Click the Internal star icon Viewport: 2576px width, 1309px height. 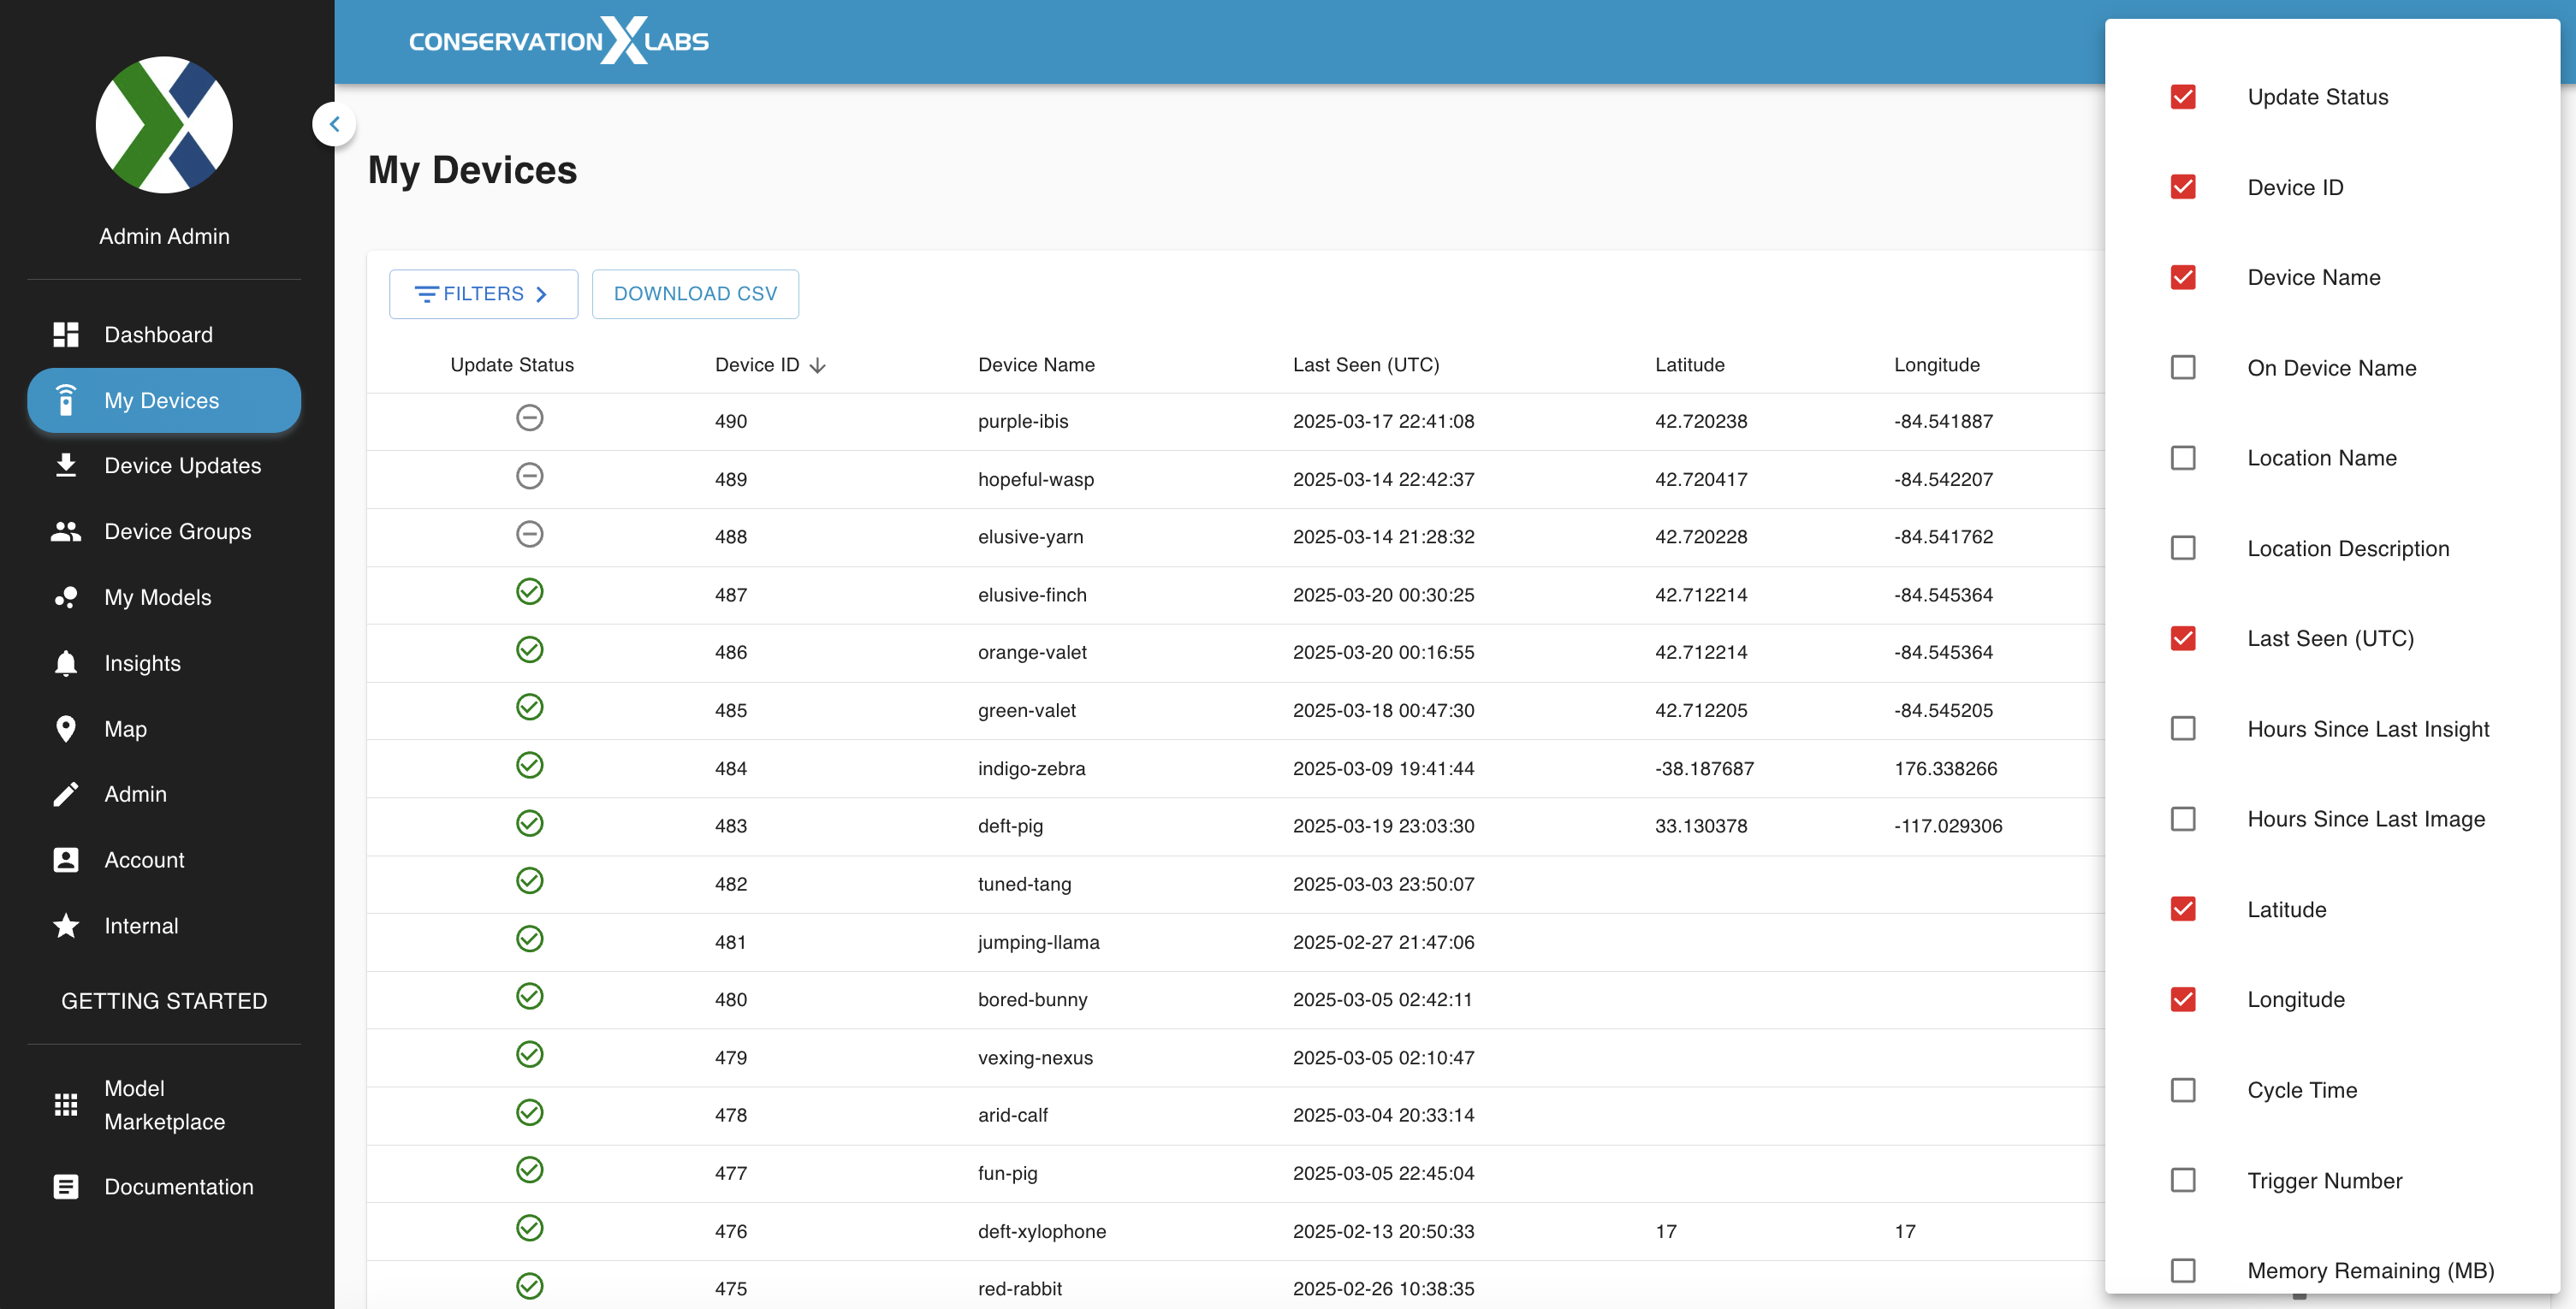pos(66,926)
